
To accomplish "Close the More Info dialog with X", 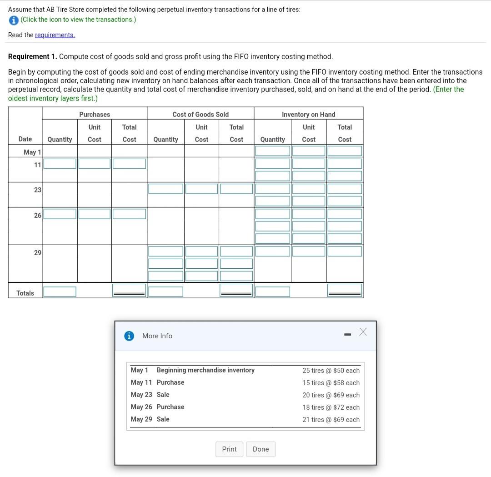I will pyautogui.click(x=363, y=331).
